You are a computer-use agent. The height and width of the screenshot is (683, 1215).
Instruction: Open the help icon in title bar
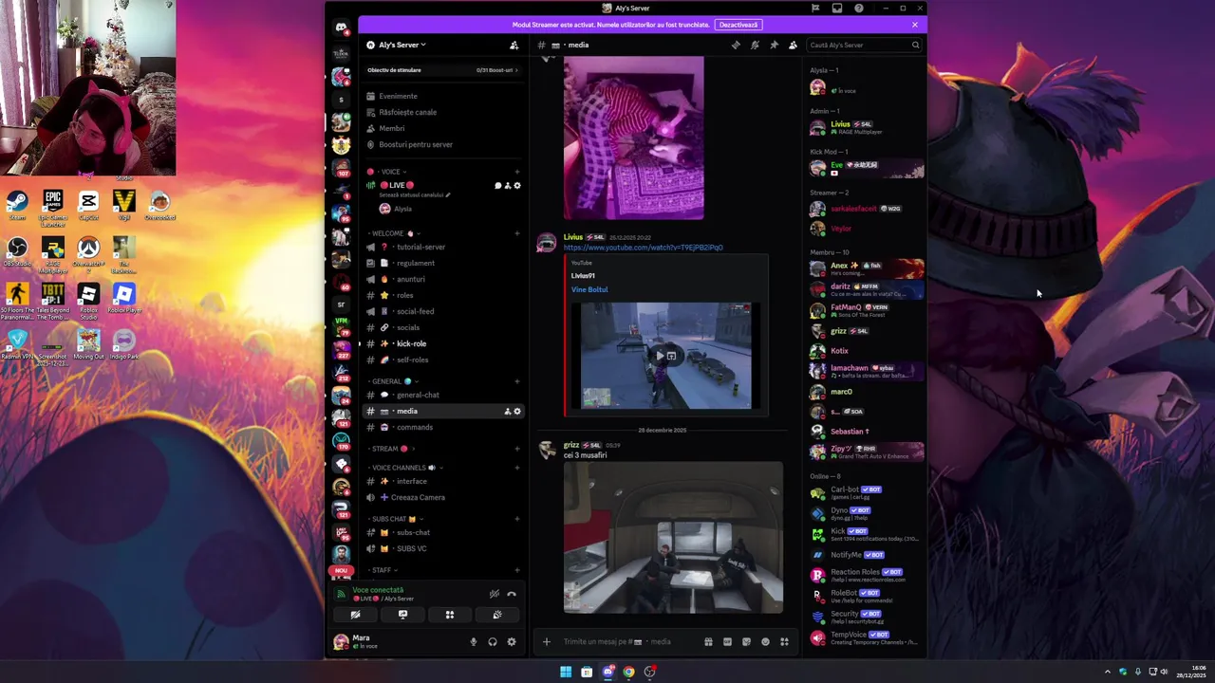pos(859,8)
